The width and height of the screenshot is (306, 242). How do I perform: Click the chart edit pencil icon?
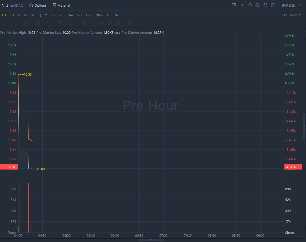(241, 6)
